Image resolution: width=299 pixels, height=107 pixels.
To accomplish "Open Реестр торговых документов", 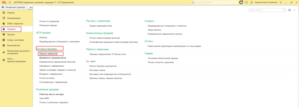I will (103, 66).
